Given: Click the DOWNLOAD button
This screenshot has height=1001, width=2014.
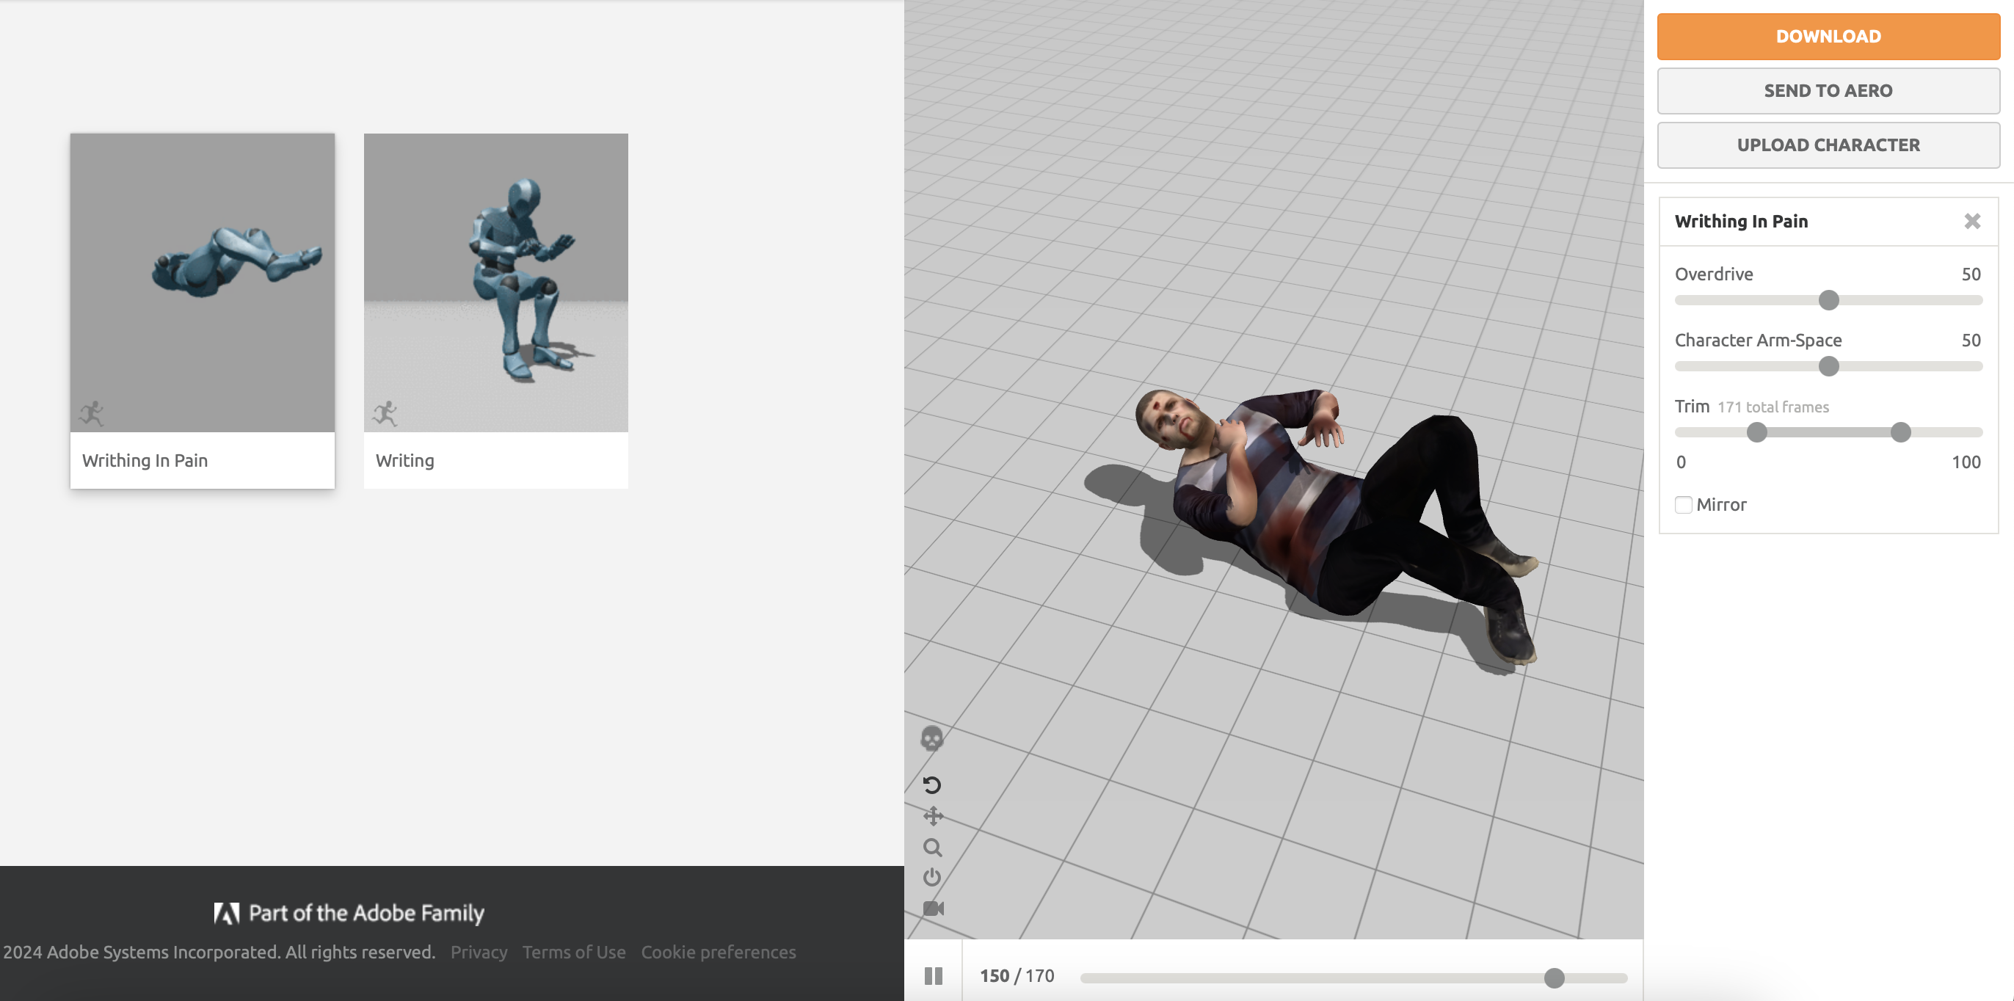Looking at the screenshot, I should tap(1827, 37).
